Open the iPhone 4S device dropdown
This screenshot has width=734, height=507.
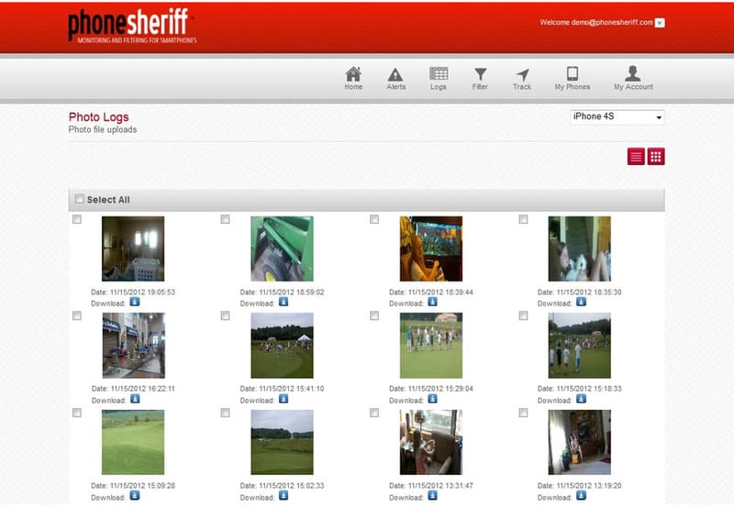pos(617,117)
